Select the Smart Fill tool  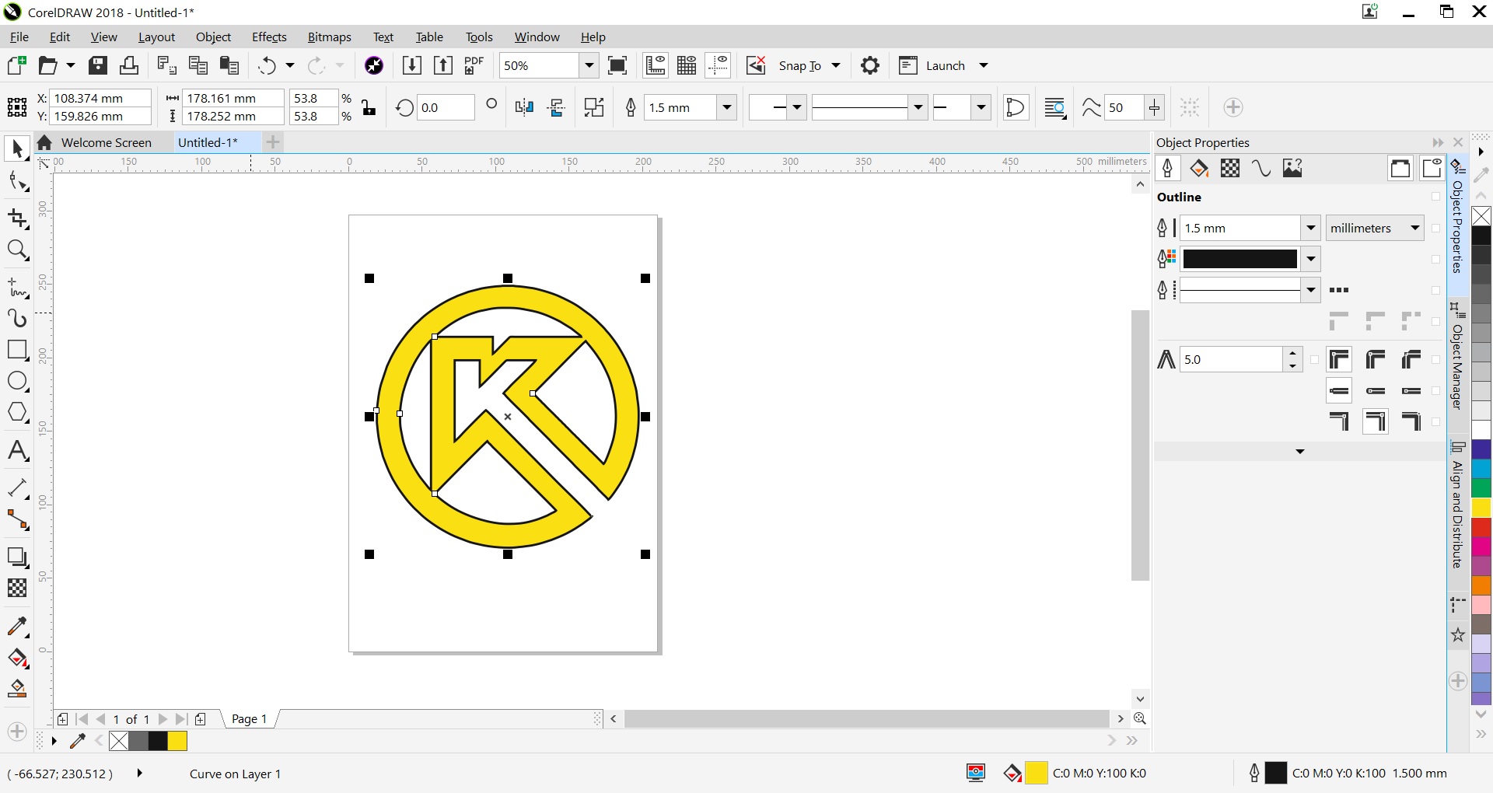17,689
